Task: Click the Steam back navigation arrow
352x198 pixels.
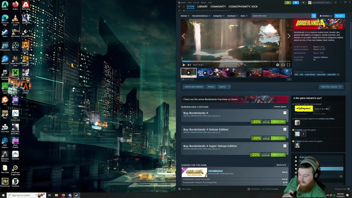Action: click(x=179, y=7)
